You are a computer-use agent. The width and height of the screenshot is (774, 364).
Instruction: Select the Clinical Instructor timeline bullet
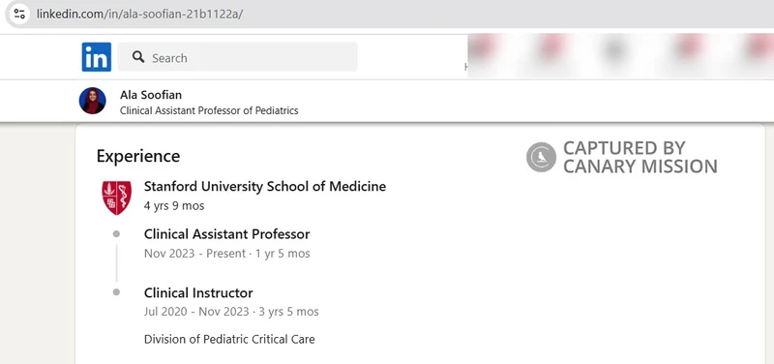click(x=116, y=292)
